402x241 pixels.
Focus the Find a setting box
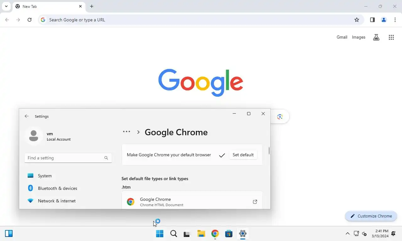point(68,158)
